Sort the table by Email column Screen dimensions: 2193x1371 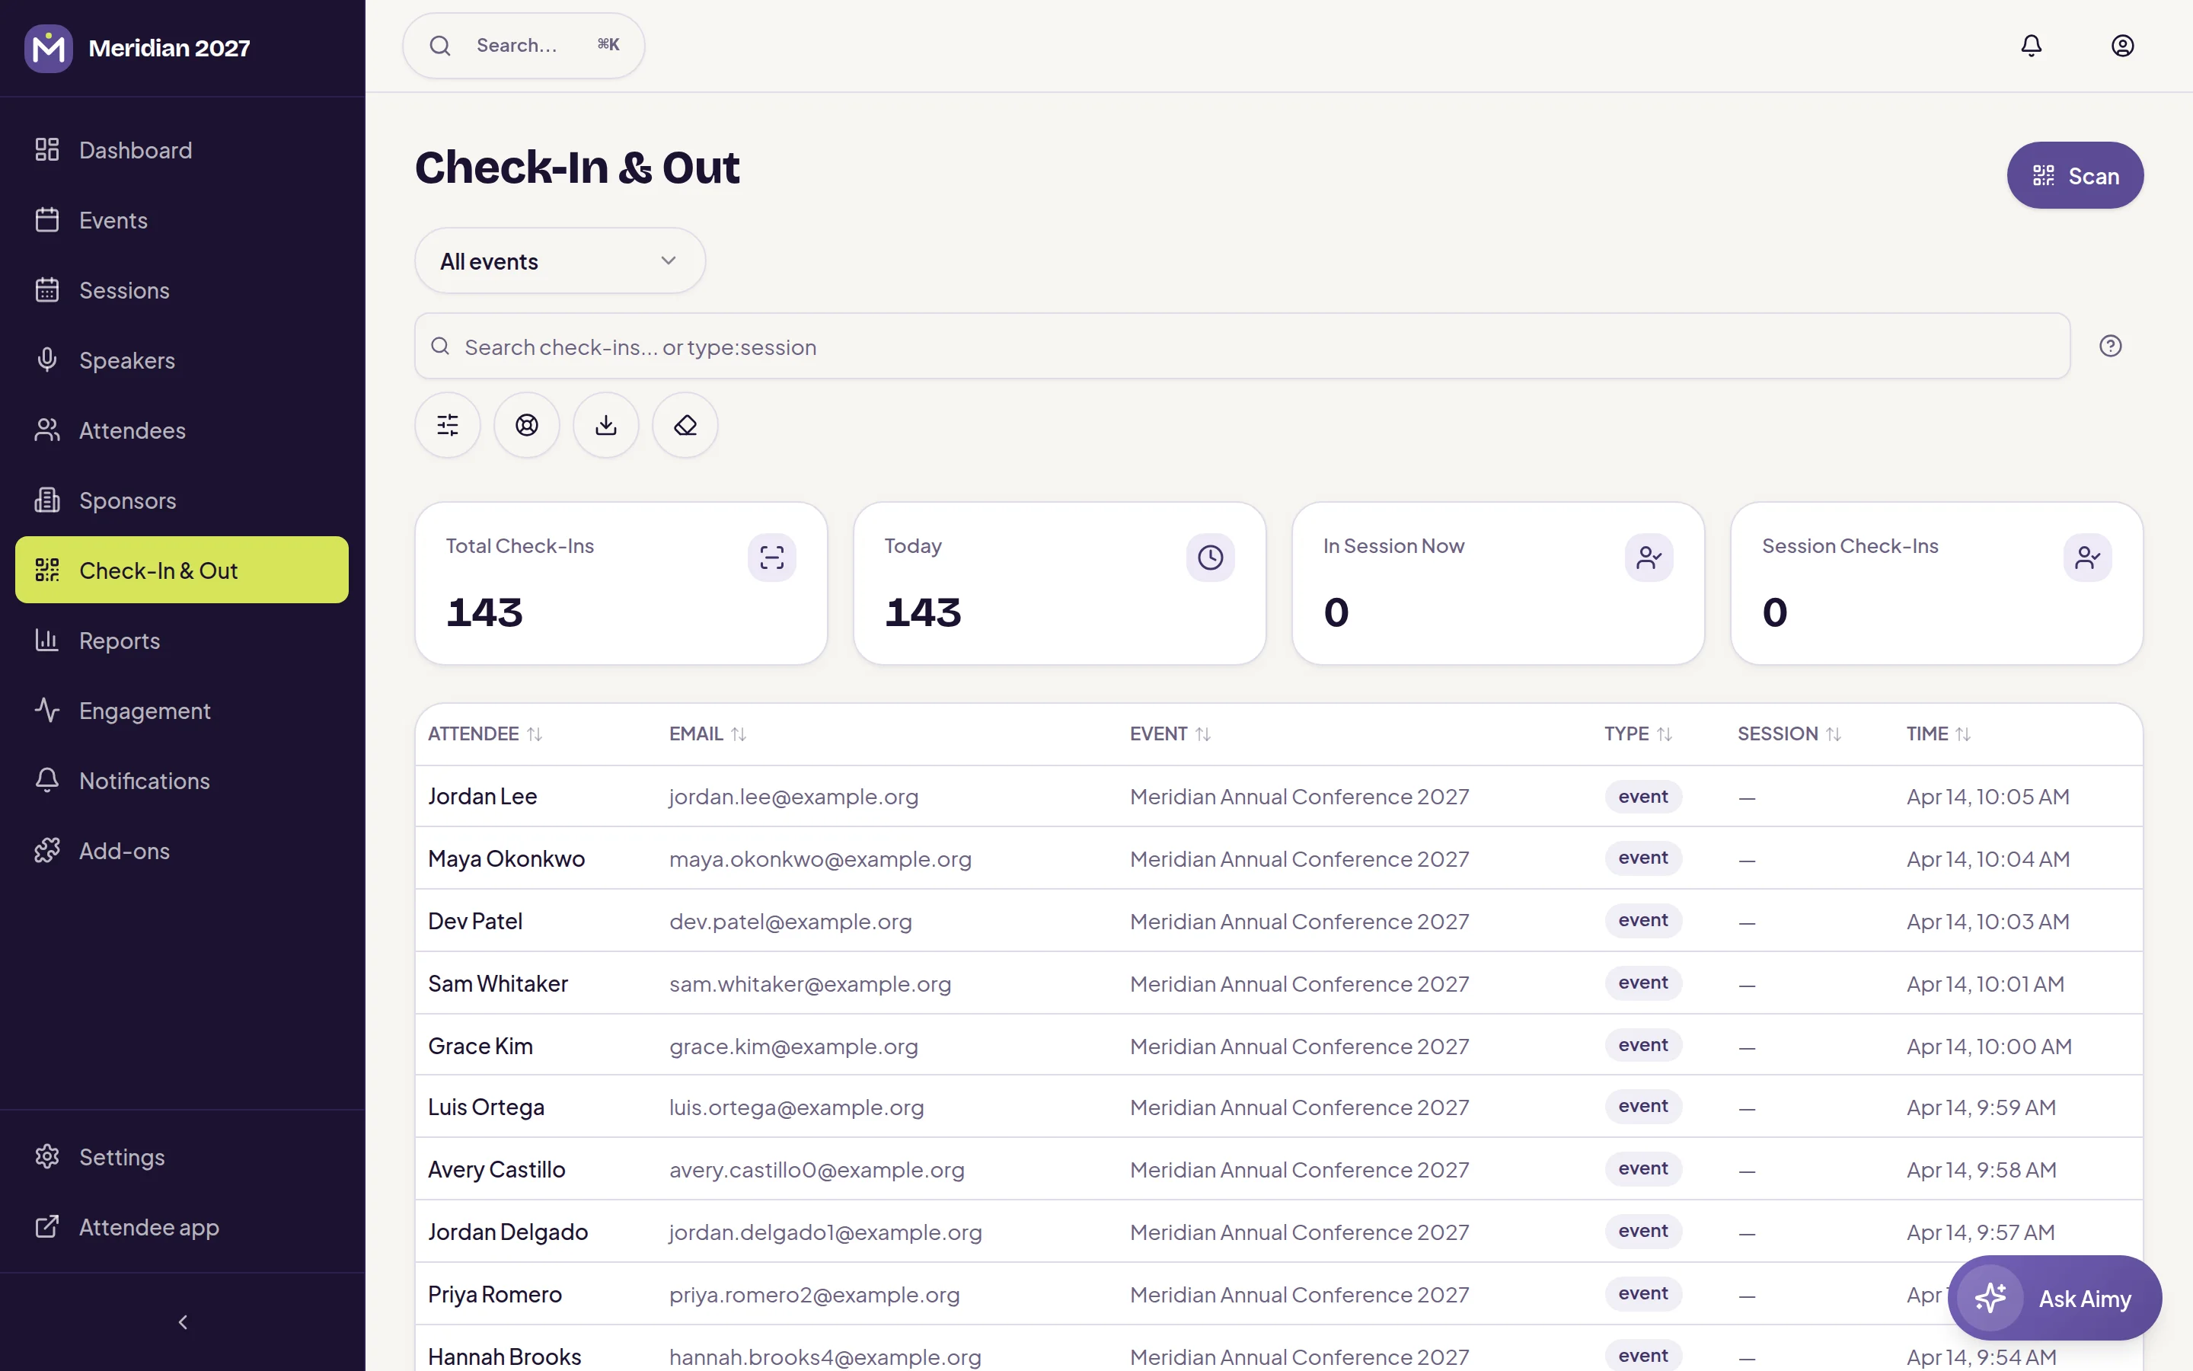click(x=707, y=733)
